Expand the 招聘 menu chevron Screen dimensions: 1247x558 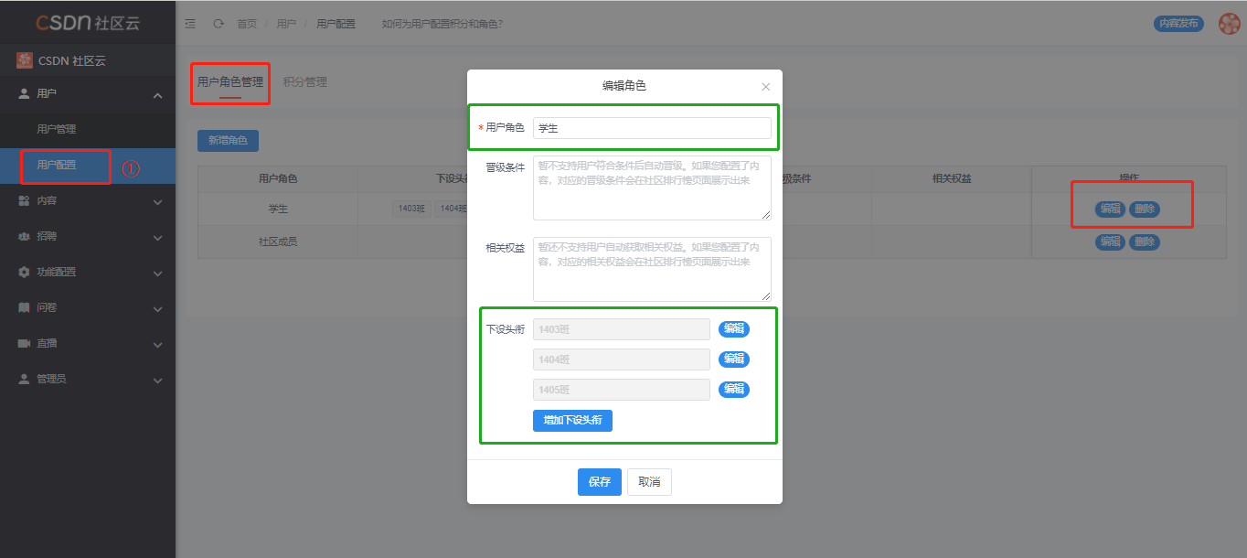(157, 237)
